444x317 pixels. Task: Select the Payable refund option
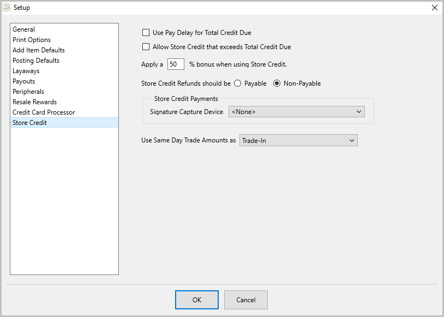[238, 83]
